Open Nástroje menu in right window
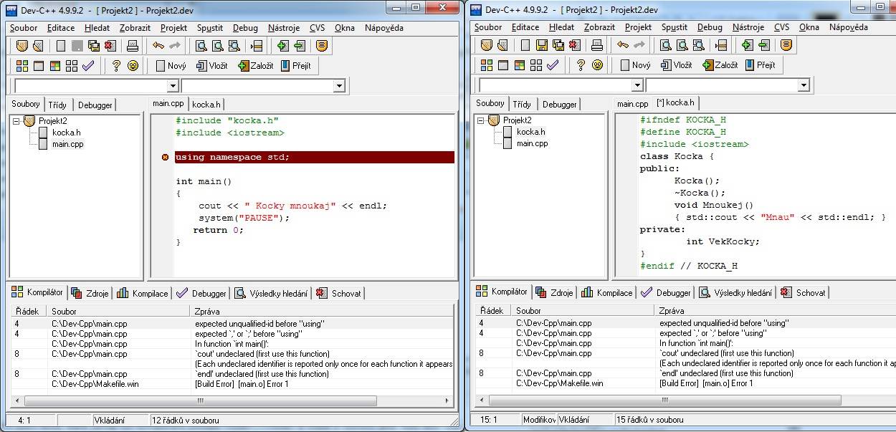896x432 pixels. click(748, 27)
